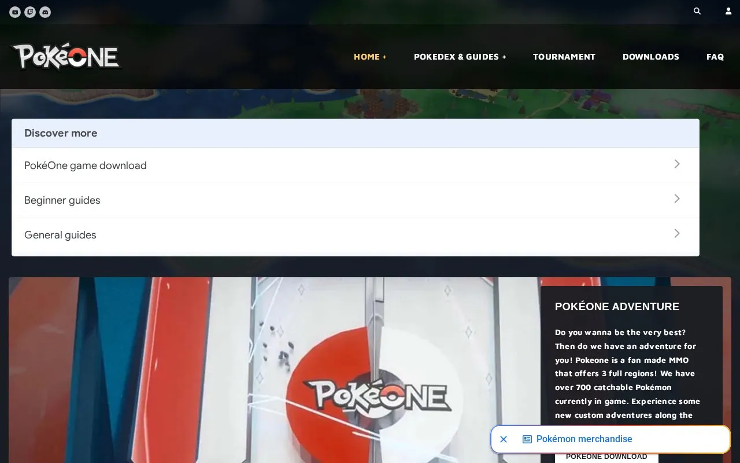This screenshot has height=463, width=740.
Task: Open the FAQ page
Action: click(715, 57)
